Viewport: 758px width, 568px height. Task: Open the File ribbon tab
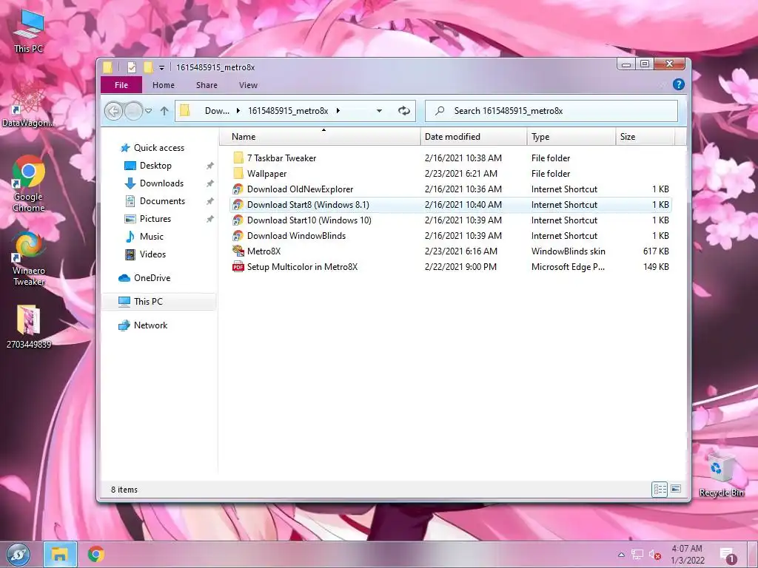click(x=121, y=85)
